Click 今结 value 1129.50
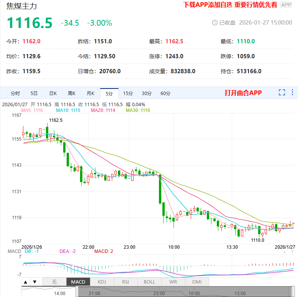The height and width of the screenshot is (297, 298). 105,56
